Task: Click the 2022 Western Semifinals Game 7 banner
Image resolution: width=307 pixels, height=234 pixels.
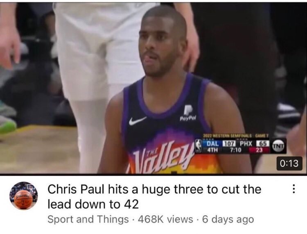Action: [235, 136]
